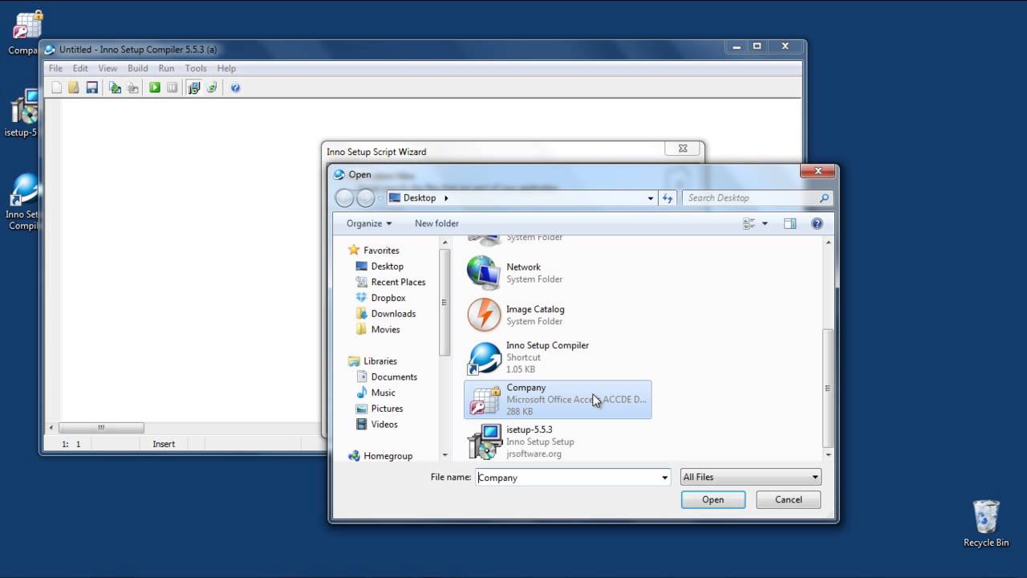Click the green Run toolbar icon

[155, 88]
